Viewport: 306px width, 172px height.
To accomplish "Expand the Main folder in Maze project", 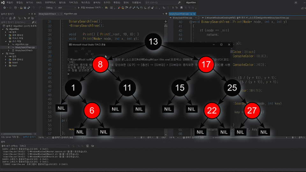I will pyautogui.click(x=6, y=66).
